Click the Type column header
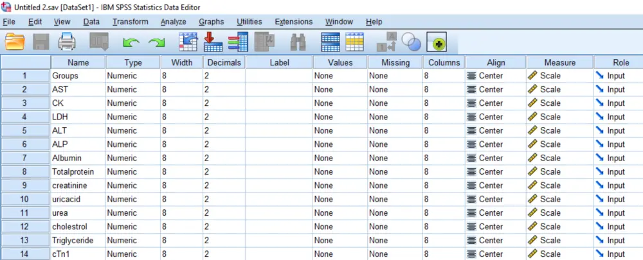This screenshot has height=260, width=643. coord(133,63)
